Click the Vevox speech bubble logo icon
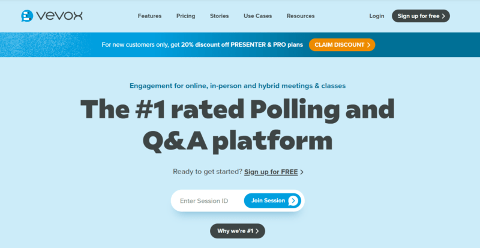Viewport: 480px width, 248px height. point(27,16)
